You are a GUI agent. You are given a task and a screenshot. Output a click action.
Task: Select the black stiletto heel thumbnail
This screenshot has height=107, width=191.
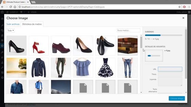pyautogui.click(x=16, y=45)
